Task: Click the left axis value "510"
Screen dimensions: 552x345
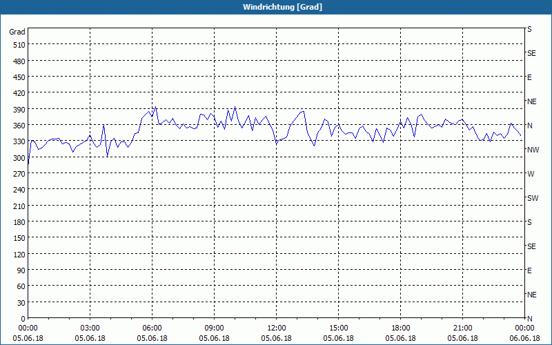Action: (19, 45)
